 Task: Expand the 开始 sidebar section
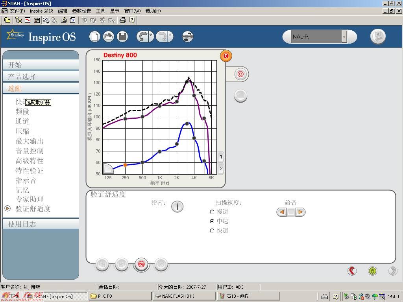[41, 65]
